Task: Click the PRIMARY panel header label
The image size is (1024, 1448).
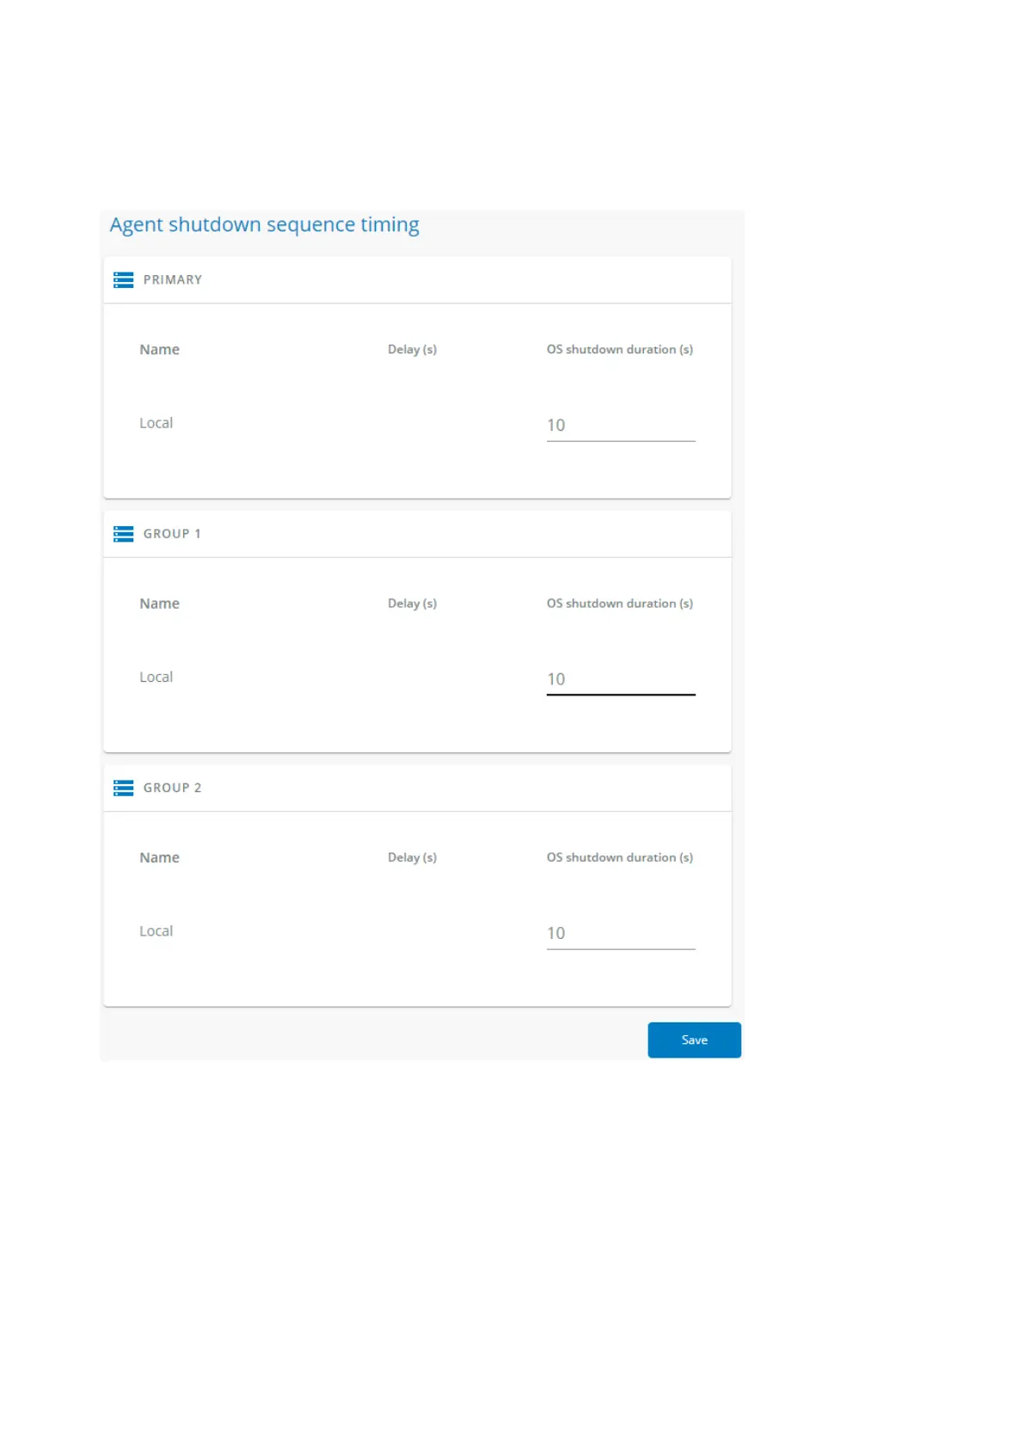Action: point(173,280)
